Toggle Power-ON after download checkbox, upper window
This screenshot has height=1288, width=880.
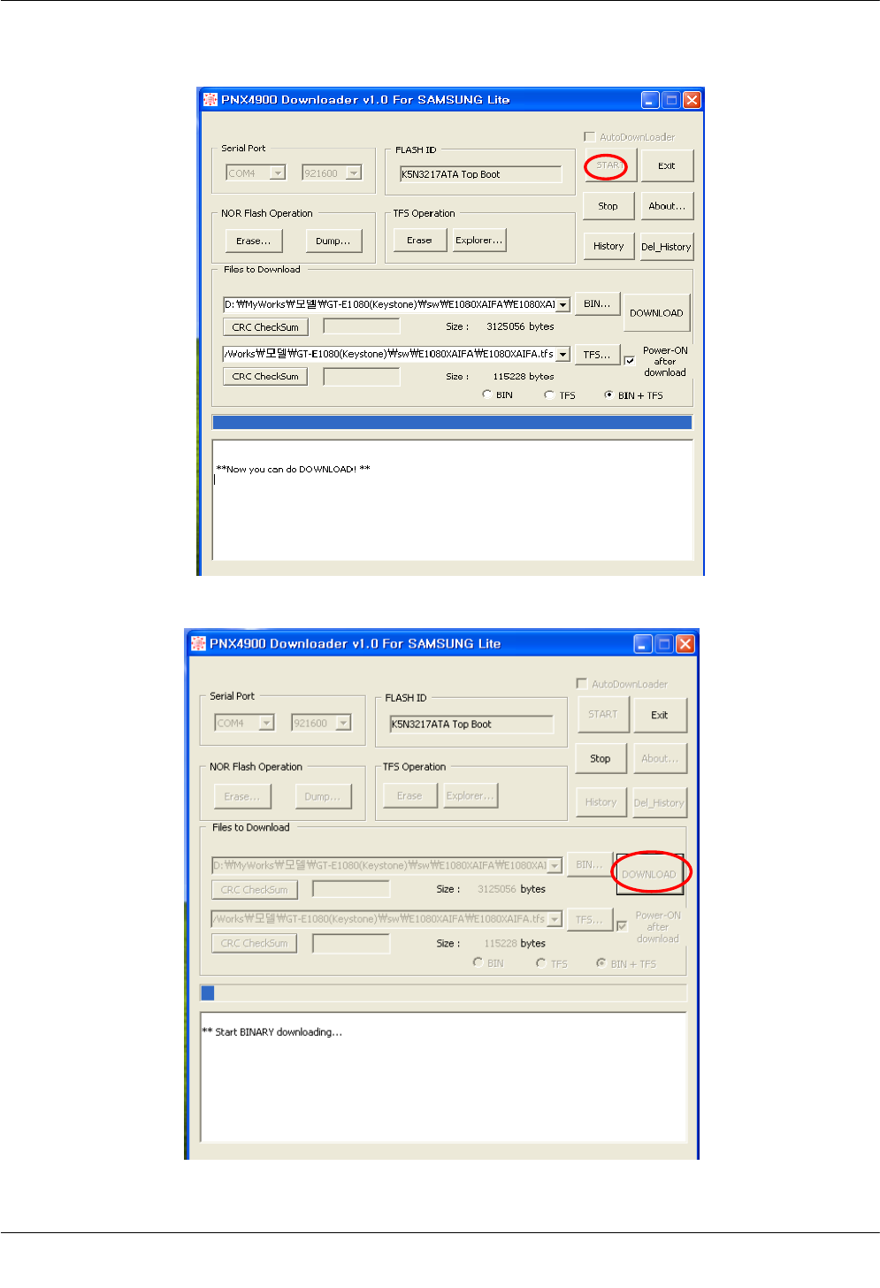[x=630, y=360]
